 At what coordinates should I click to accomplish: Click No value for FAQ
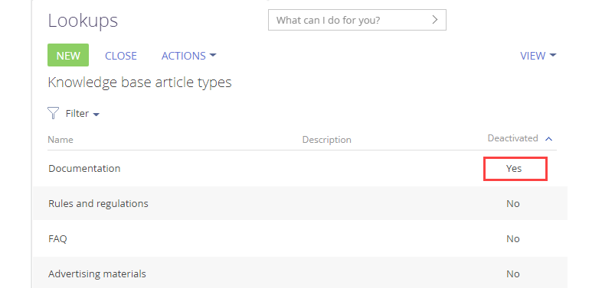pos(513,239)
